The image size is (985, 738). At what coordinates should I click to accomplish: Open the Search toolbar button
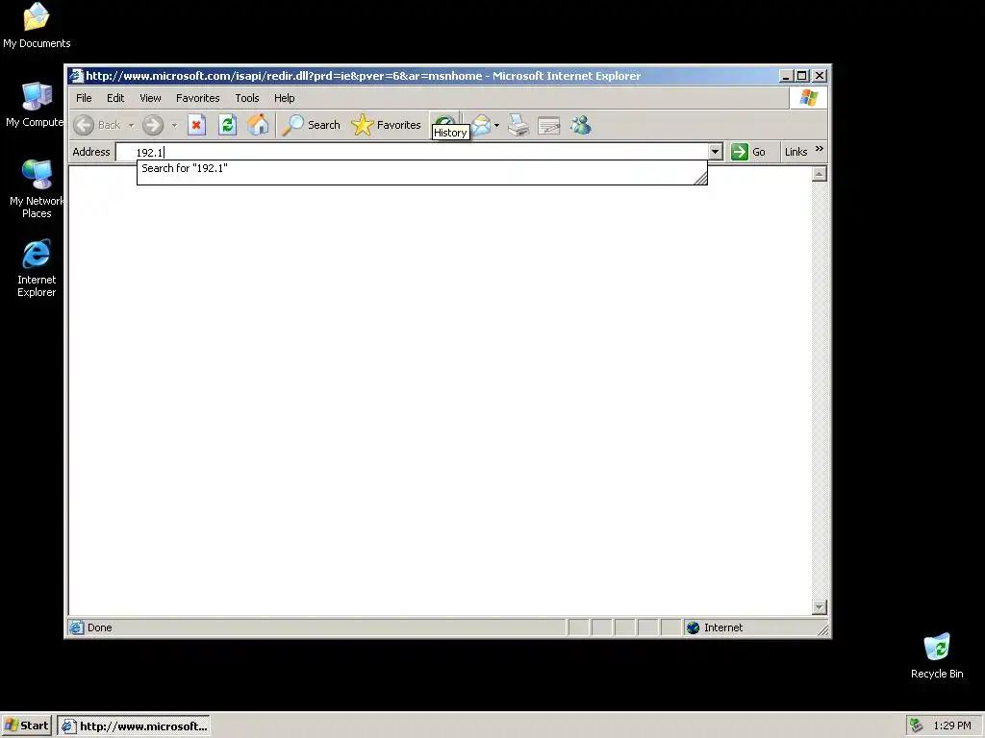pos(311,125)
